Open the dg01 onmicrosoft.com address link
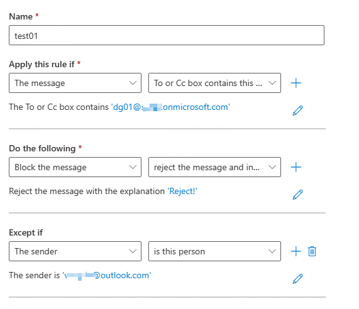359x309 pixels. click(170, 107)
